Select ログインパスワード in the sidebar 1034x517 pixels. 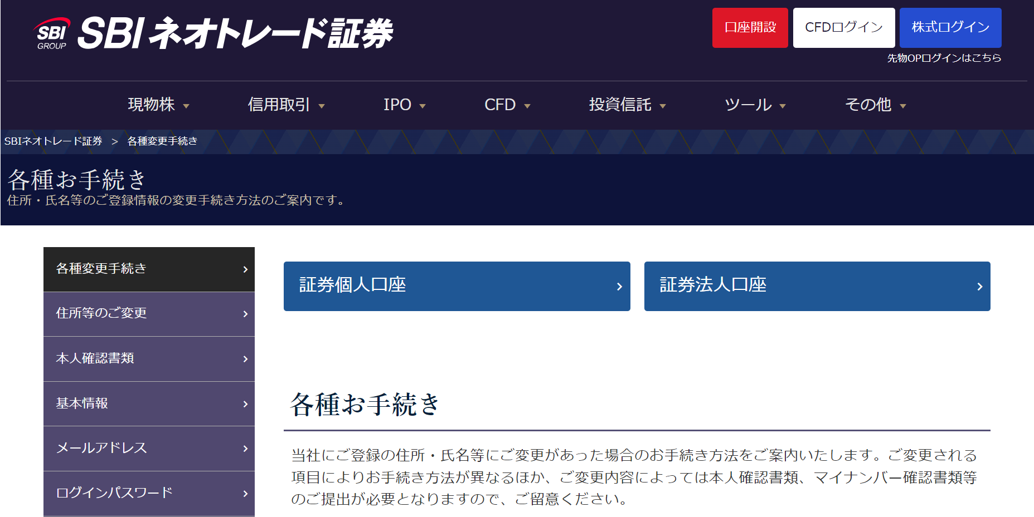point(149,494)
